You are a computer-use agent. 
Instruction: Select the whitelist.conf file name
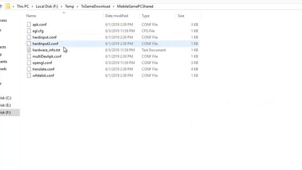point(43,76)
